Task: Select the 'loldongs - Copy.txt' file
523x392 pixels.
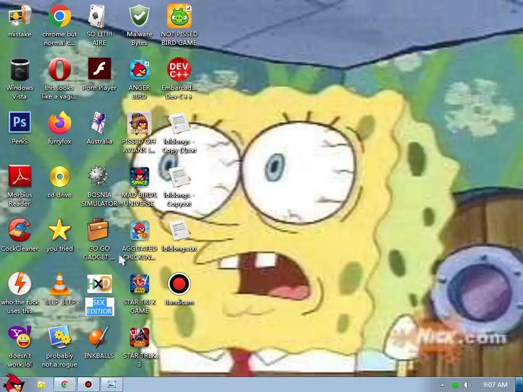Action: (179, 186)
